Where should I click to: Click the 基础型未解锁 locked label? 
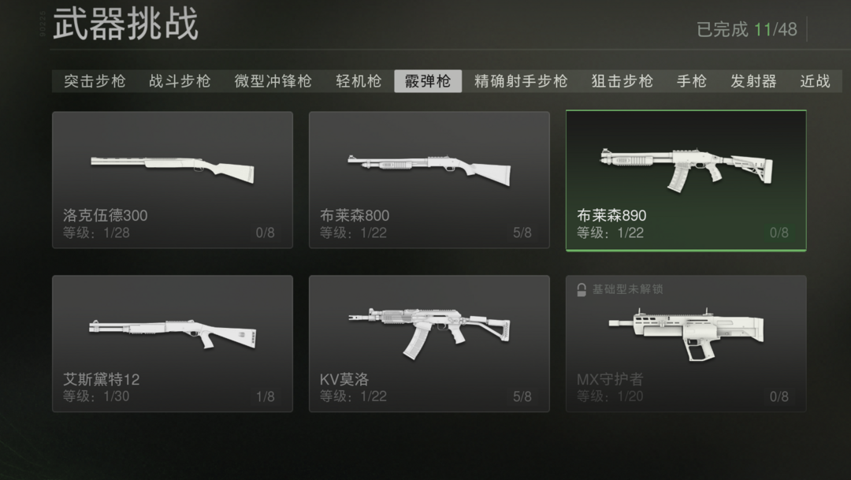click(x=627, y=289)
